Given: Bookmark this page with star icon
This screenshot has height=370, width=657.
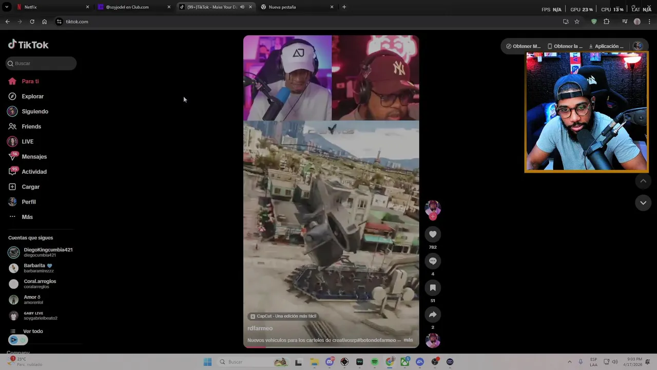Looking at the screenshot, I should coord(577,22).
